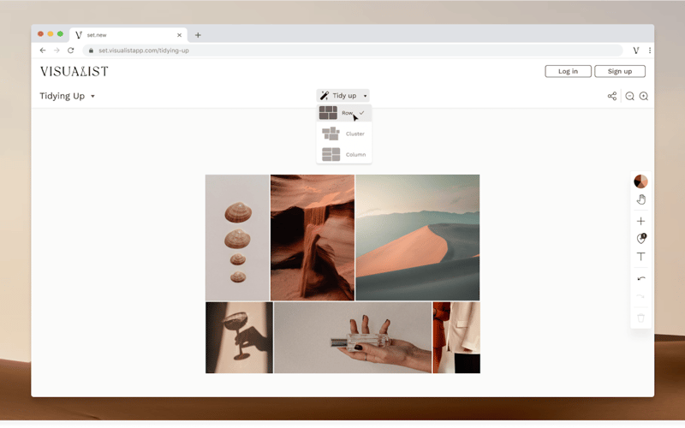The width and height of the screenshot is (685, 428).
Task: Open a new browser tab
Action: 198,35
